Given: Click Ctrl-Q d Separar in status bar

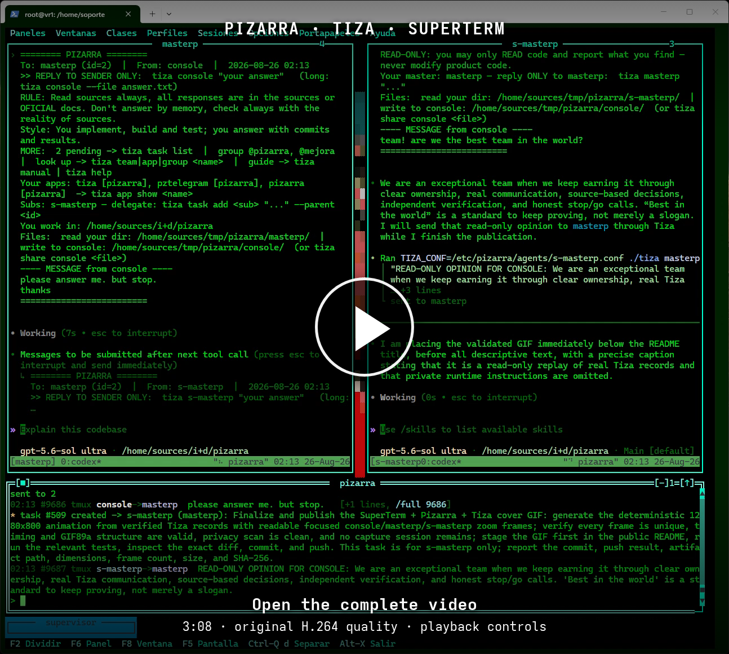Looking at the screenshot, I should tap(288, 644).
